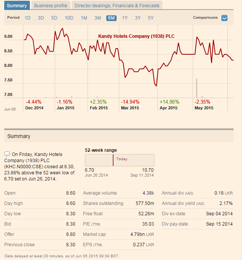Click the speech bubble comment icon

7,154
